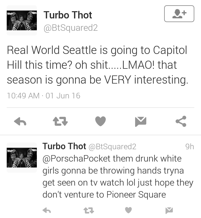The height and width of the screenshot is (218, 201).
Task: Open the @BtSquared2 handle under header name
Action: pos(71,28)
